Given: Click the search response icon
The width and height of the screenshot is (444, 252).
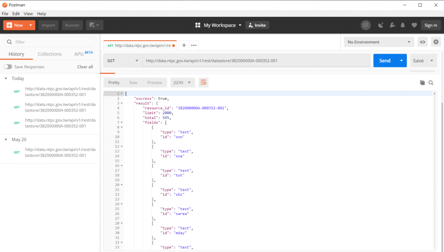Looking at the screenshot, I should click(431, 83).
